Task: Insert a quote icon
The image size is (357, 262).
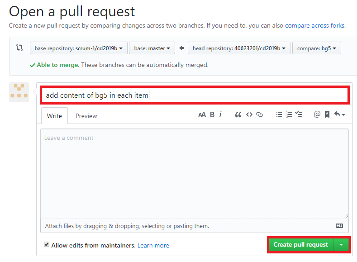Action: [x=238, y=114]
